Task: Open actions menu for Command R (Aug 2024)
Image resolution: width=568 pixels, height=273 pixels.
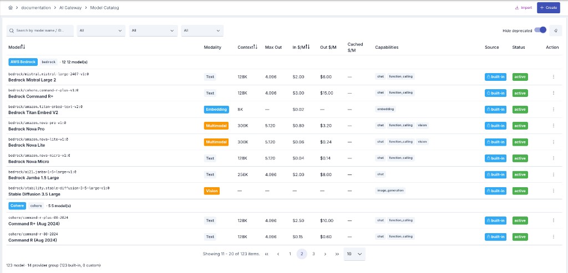Action: click(x=553, y=236)
